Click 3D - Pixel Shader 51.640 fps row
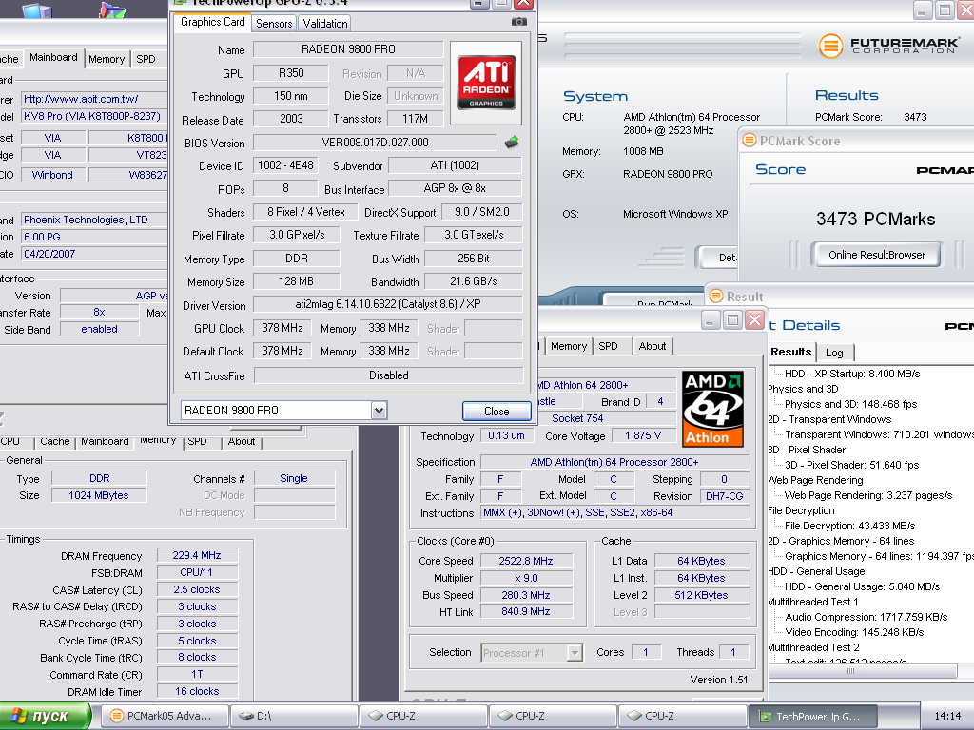This screenshot has height=730, width=974. (851, 465)
